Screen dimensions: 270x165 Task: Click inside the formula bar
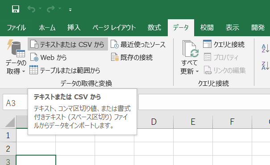[x=204, y=102]
